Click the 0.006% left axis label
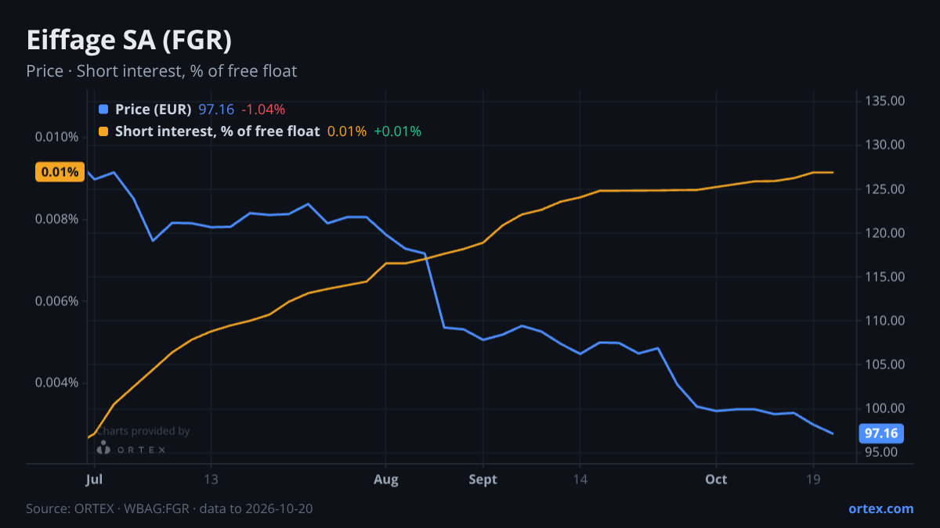This screenshot has height=528, width=940. [57, 301]
